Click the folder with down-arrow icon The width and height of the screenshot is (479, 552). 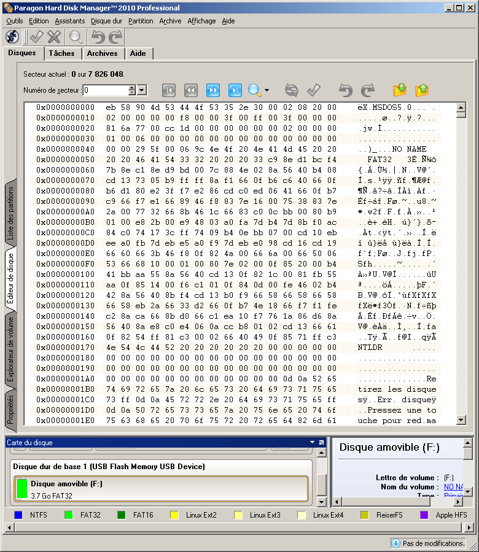pyautogui.click(x=400, y=90)
